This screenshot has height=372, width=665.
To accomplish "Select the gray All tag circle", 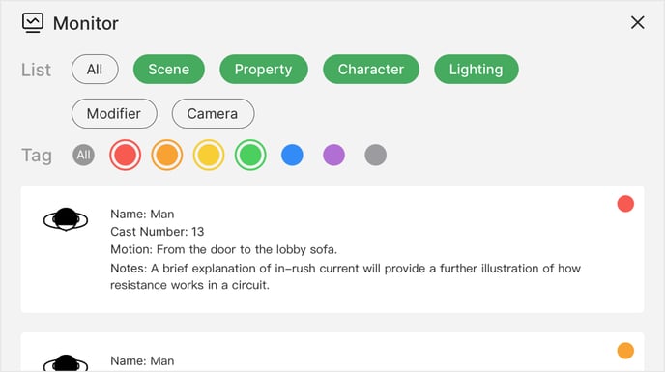I will pos(83,155).
